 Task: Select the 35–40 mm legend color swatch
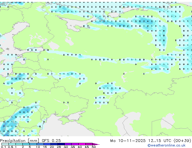point(75,144)
